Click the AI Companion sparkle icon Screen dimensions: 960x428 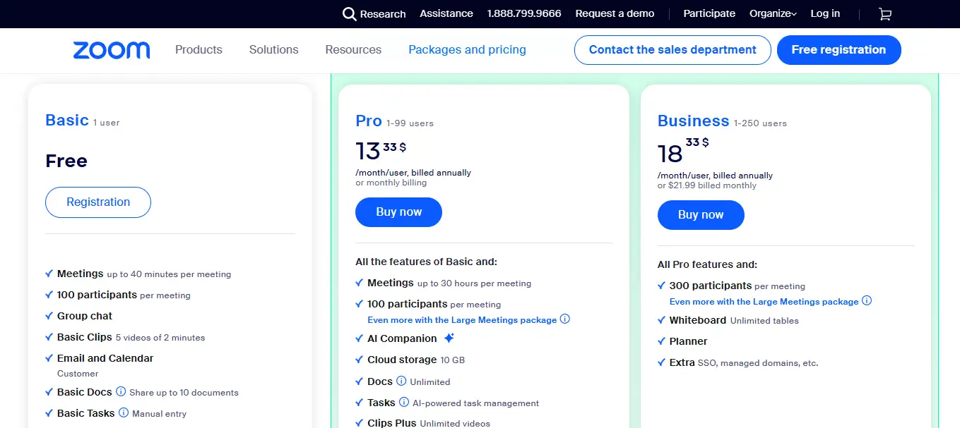[x=449, y=338]
